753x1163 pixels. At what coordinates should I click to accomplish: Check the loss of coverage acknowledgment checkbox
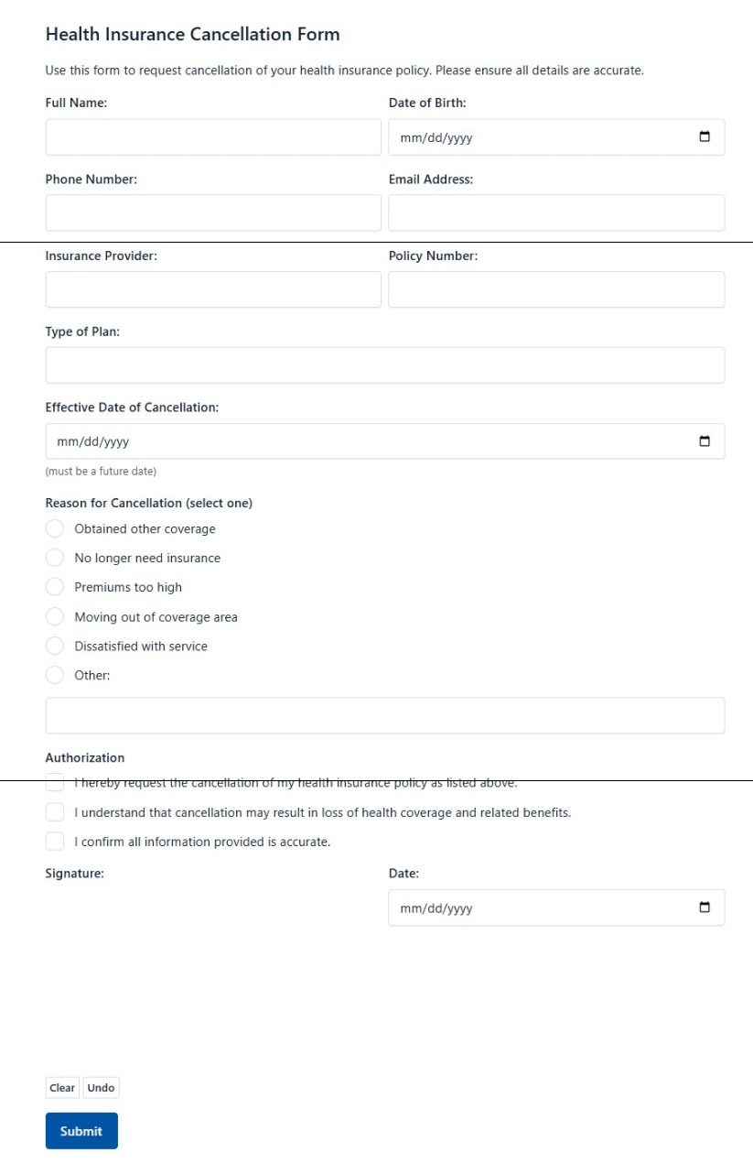[x=55, y=811]
